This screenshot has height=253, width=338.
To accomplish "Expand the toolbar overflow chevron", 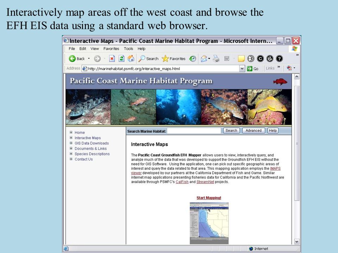I will pyautogui.click(x=298, y=55).
